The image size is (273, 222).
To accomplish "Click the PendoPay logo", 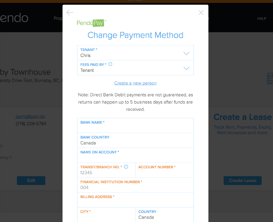I will [92, 23].
